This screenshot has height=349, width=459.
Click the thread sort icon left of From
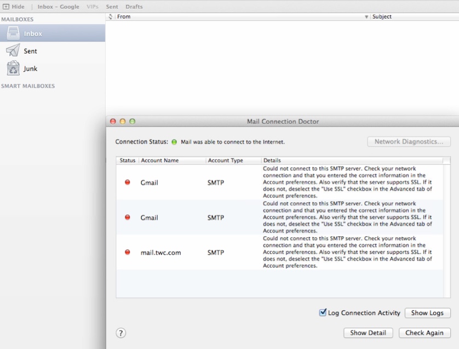pyautogui.click(x=110, y=16)
